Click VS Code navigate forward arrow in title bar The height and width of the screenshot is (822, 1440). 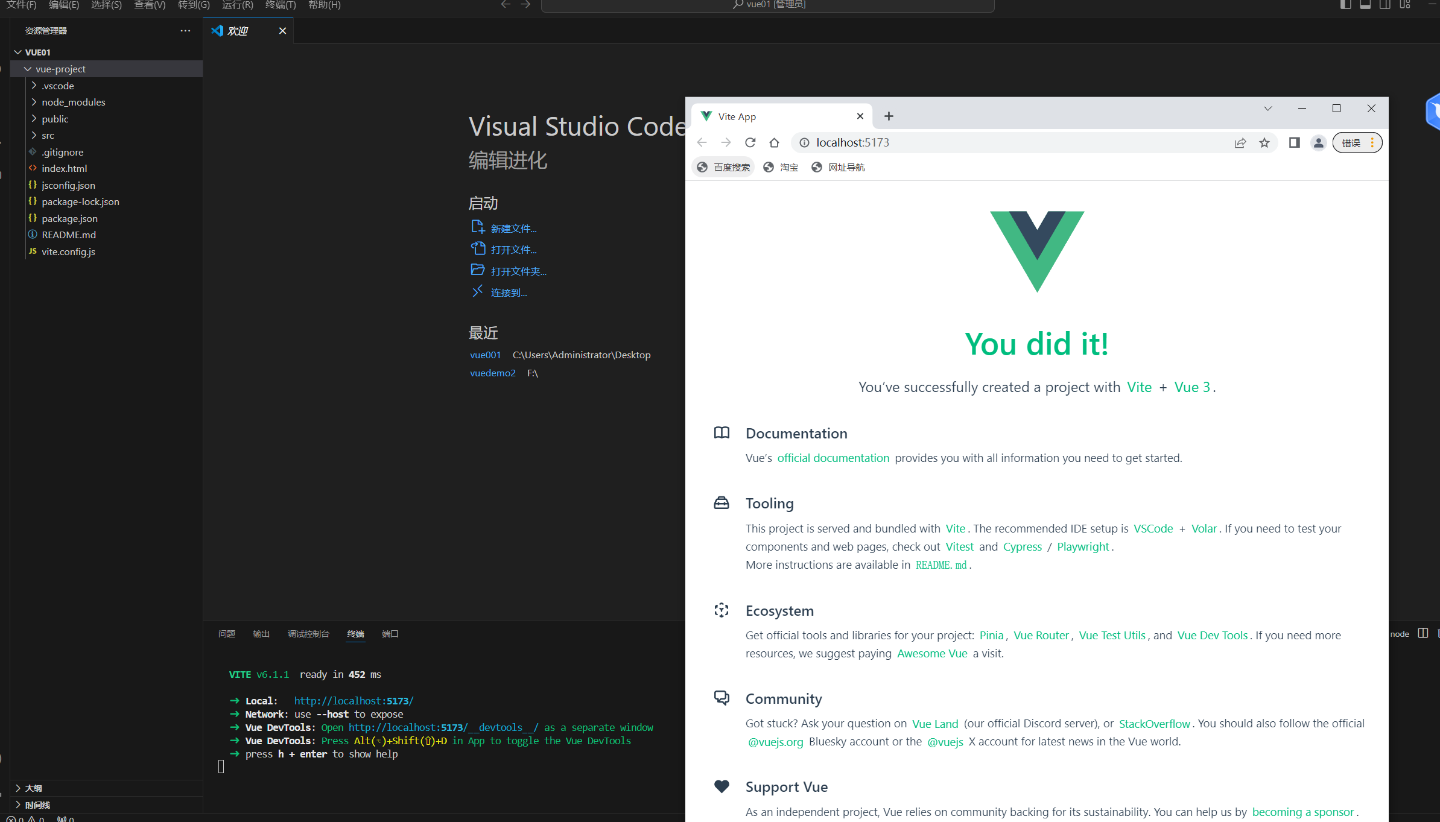click(525, 5)
